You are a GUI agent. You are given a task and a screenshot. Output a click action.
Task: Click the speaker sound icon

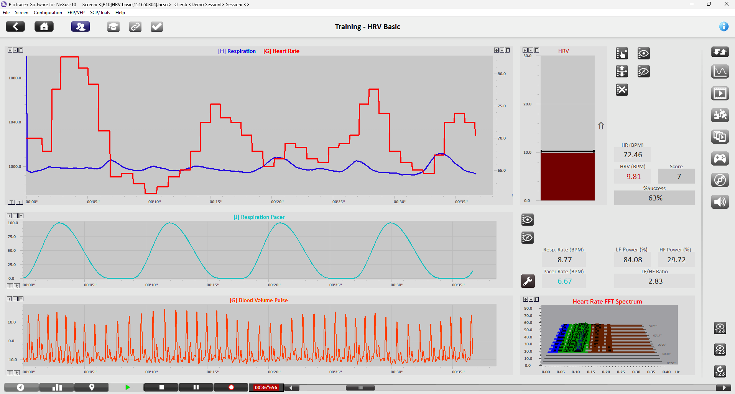[x=720, y=202]
